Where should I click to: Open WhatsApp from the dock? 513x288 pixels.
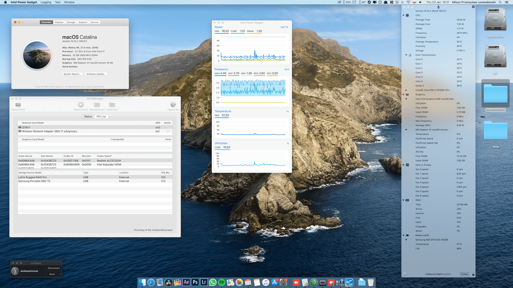click(213, 282)
